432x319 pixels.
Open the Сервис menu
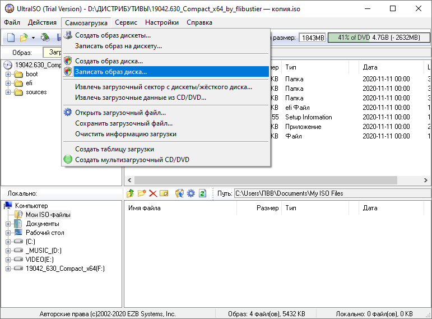(126, 22)
